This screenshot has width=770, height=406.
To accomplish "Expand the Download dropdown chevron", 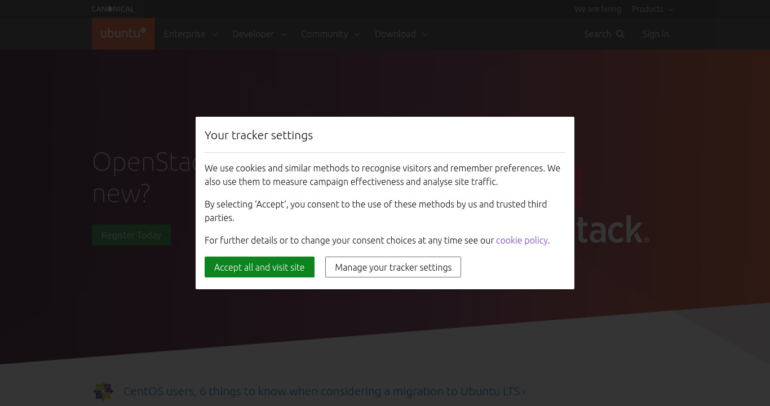I will pos(425,34).
